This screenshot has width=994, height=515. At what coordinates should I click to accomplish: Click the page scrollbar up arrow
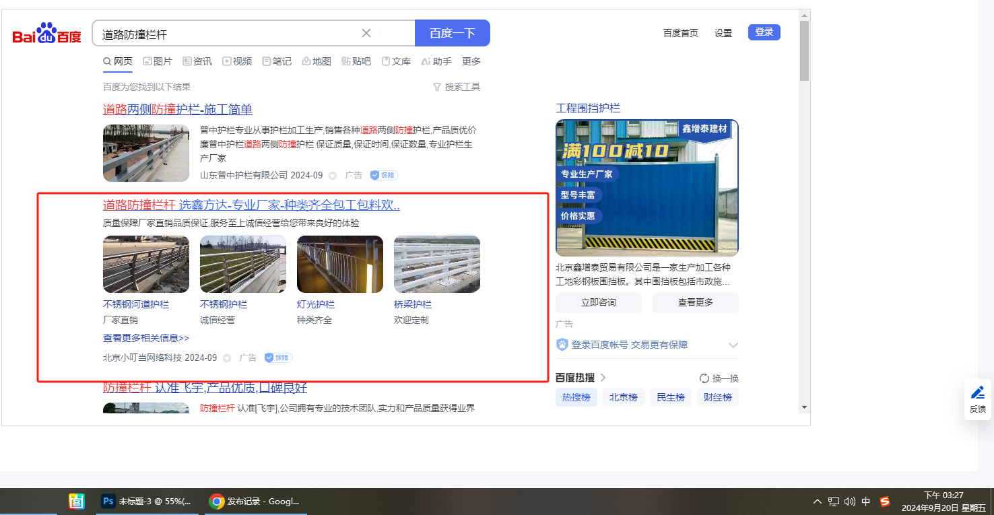click(x=804, y=14)
